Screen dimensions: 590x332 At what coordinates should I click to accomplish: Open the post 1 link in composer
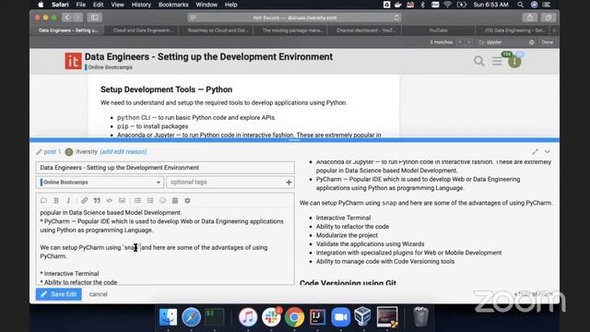(x=52, y=151)
